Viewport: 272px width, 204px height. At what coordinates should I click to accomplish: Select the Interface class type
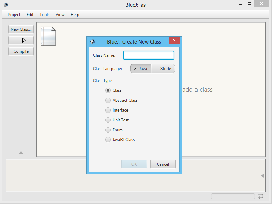point(108,110)
